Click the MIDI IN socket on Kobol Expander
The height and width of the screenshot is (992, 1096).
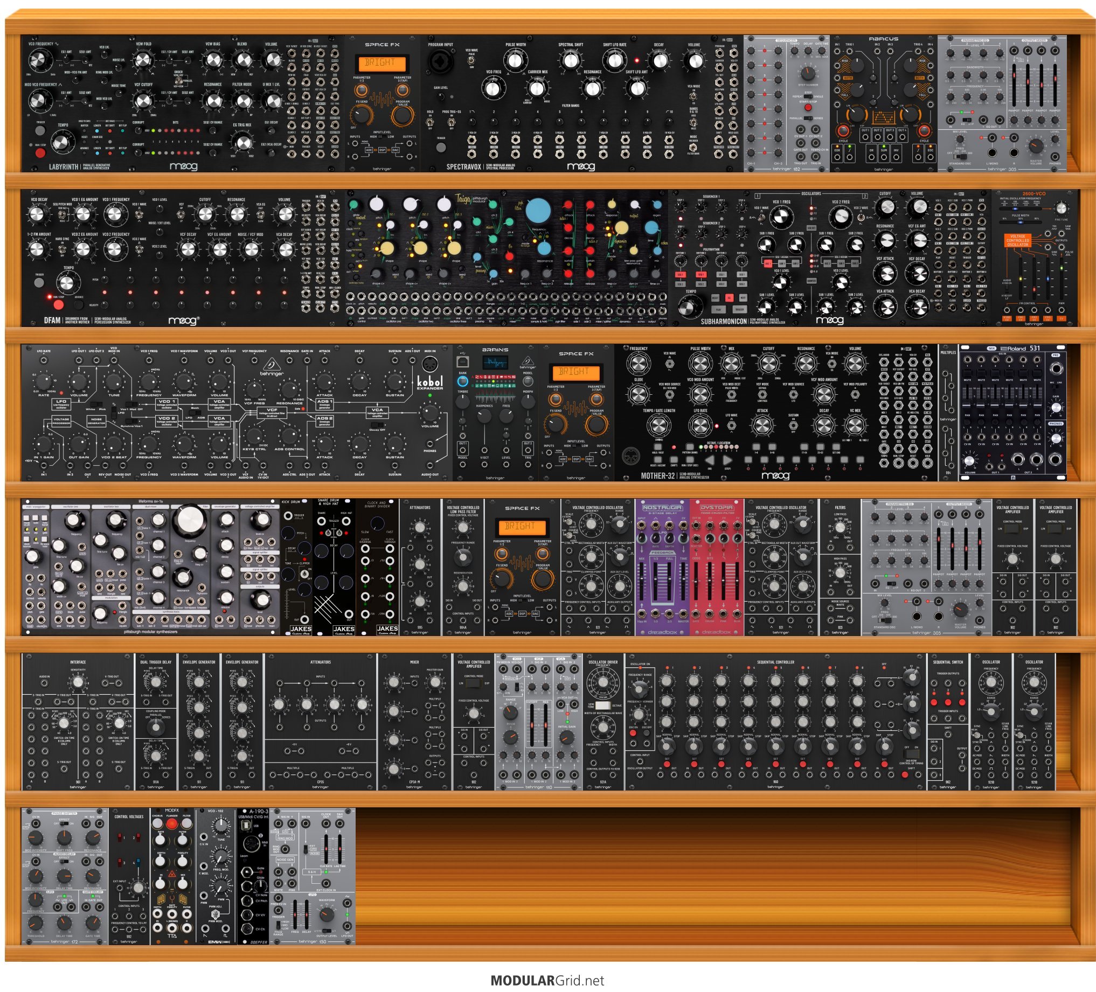(430, 364)
